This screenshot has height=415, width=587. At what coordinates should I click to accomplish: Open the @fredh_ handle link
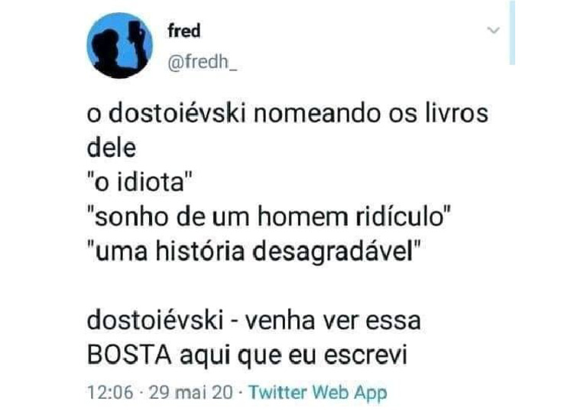[x=202, y=62]
